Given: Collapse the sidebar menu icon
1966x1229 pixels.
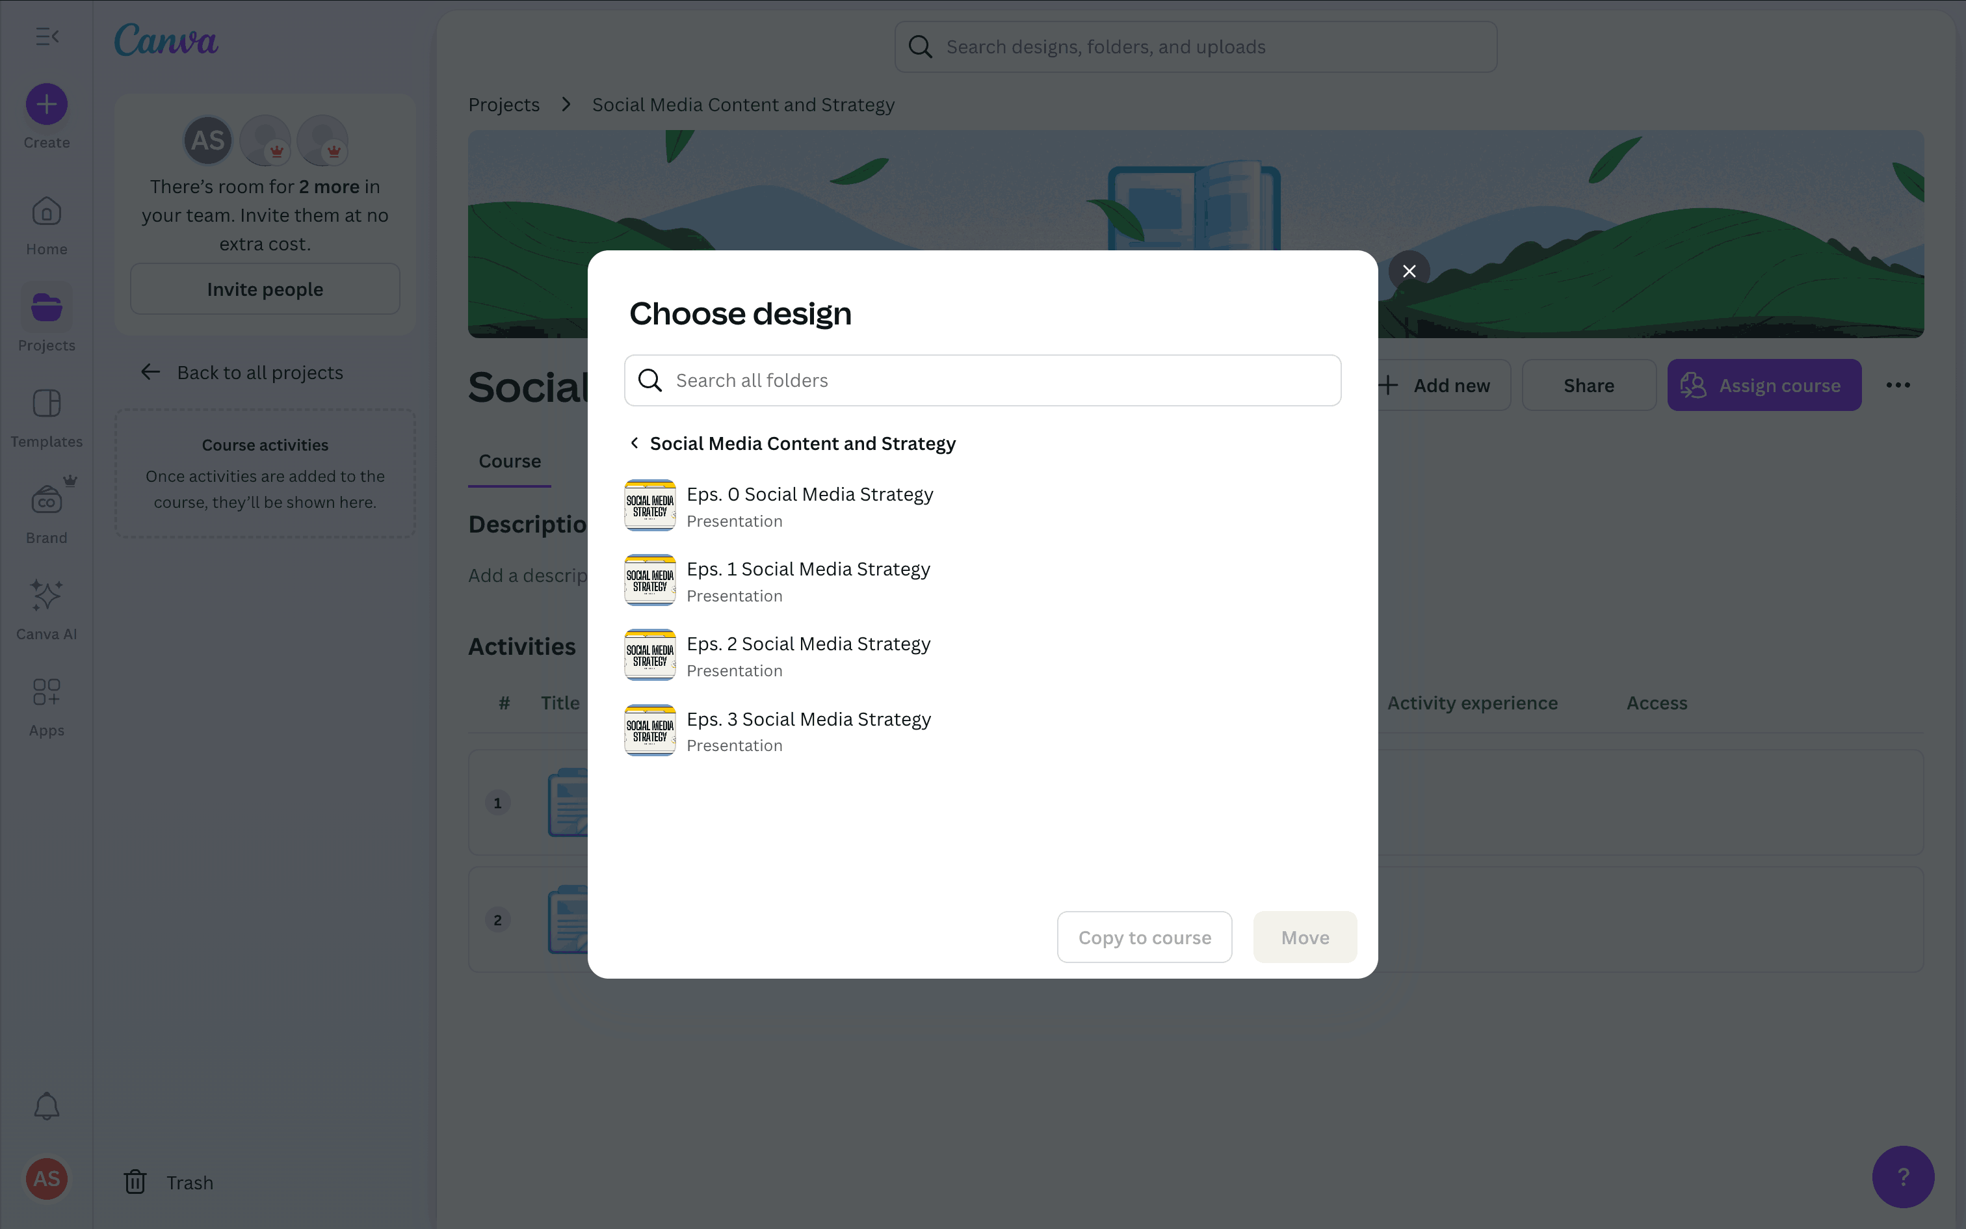Looking at the screenshot, I should point(47,36).
